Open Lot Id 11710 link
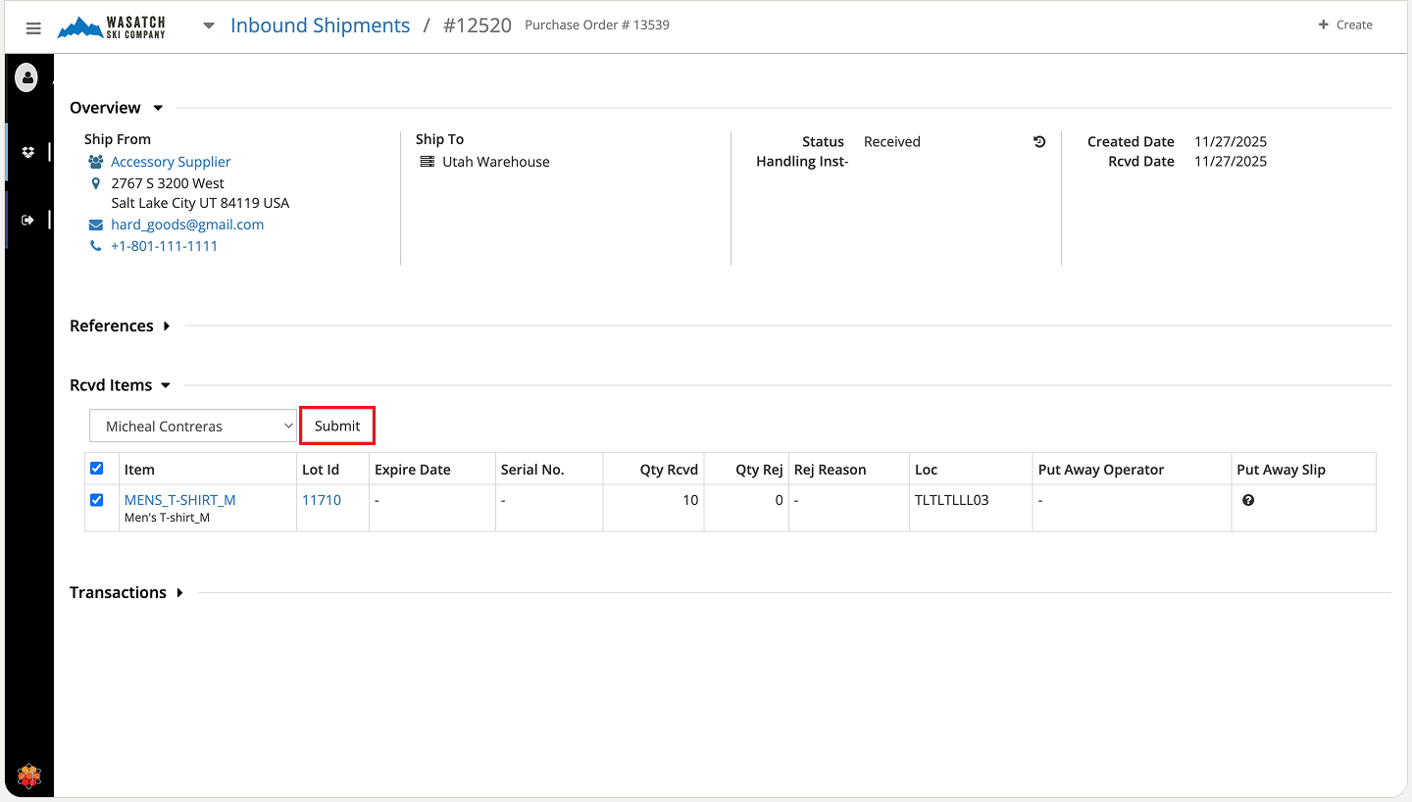Screen dimensions: 1412x802 322,500
